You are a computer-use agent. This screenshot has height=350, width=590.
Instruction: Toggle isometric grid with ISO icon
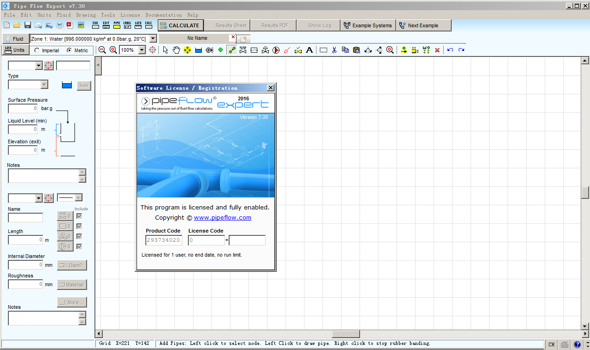tap(95, 25)
